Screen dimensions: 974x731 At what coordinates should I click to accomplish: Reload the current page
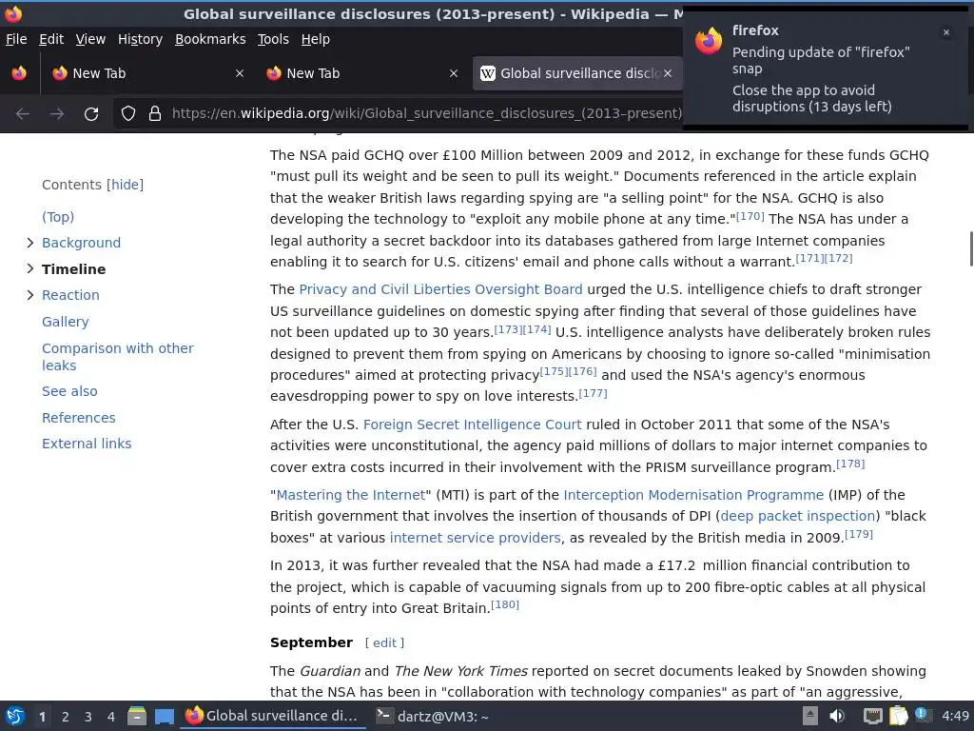click(x=91, y=114)
